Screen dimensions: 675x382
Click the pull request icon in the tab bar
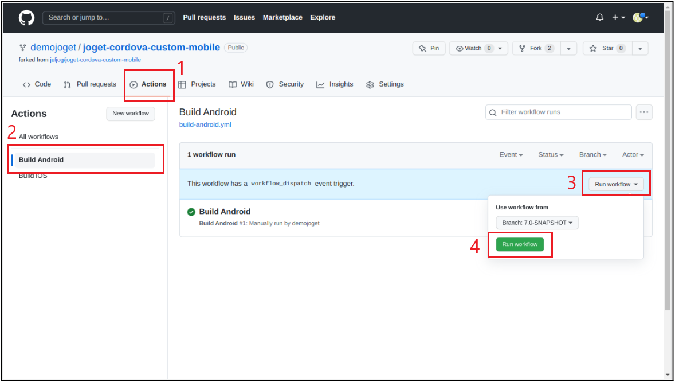[67, 85]
